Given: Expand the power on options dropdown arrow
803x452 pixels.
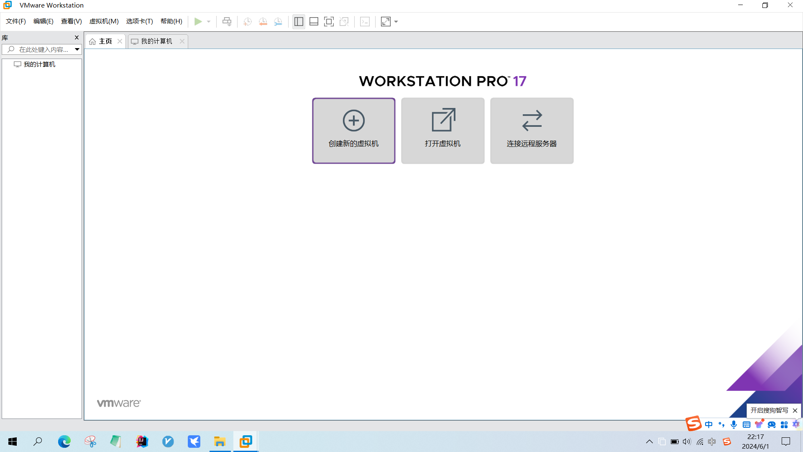Looking at the screenshot, I should 209,21.
